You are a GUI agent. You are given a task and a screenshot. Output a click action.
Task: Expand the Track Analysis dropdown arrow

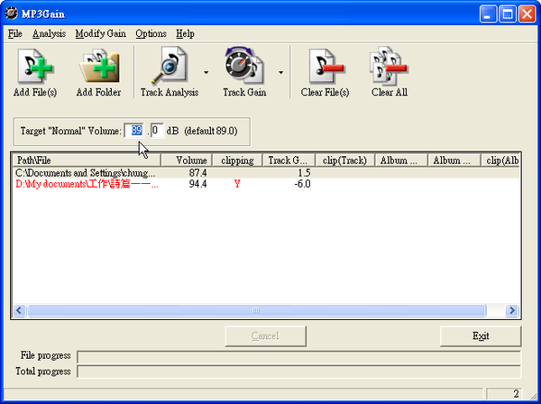point(206,72)
